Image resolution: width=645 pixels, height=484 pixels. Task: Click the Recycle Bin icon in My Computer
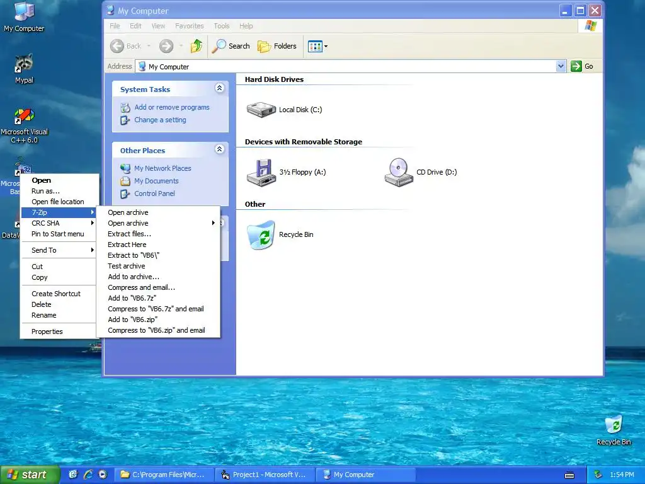point(261,235)
